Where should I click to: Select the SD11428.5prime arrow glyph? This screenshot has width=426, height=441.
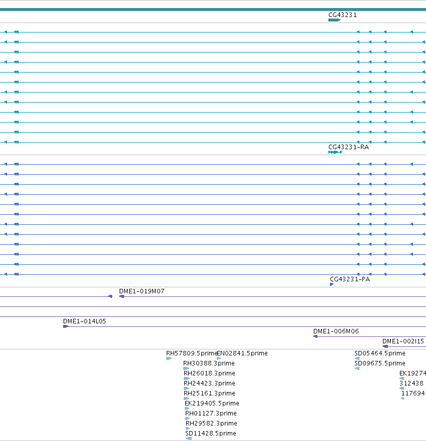[189, 438]
